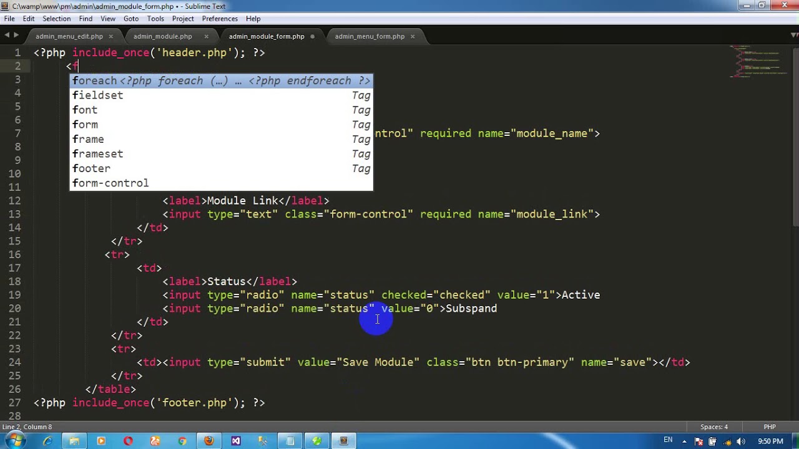Close the admin_menu_edit.php tab
This screenshot has width=799, height=449.
tap(111, 36)
